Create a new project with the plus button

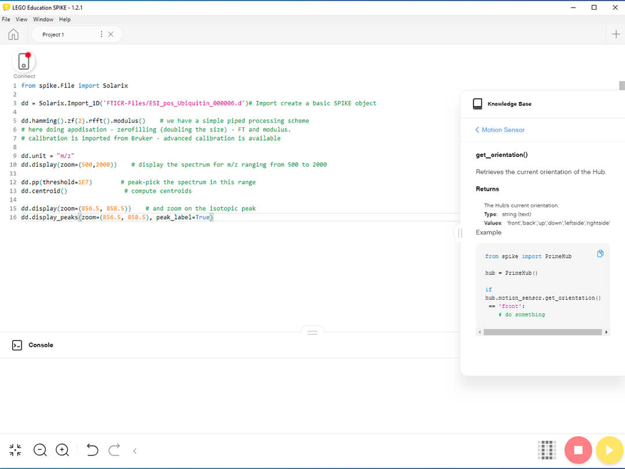pyautogui.click(x=616, y=34)
